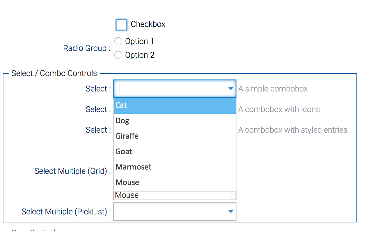Click the Radio Group label
Screen dimensions: 377x231
click(x=87, y=48)
